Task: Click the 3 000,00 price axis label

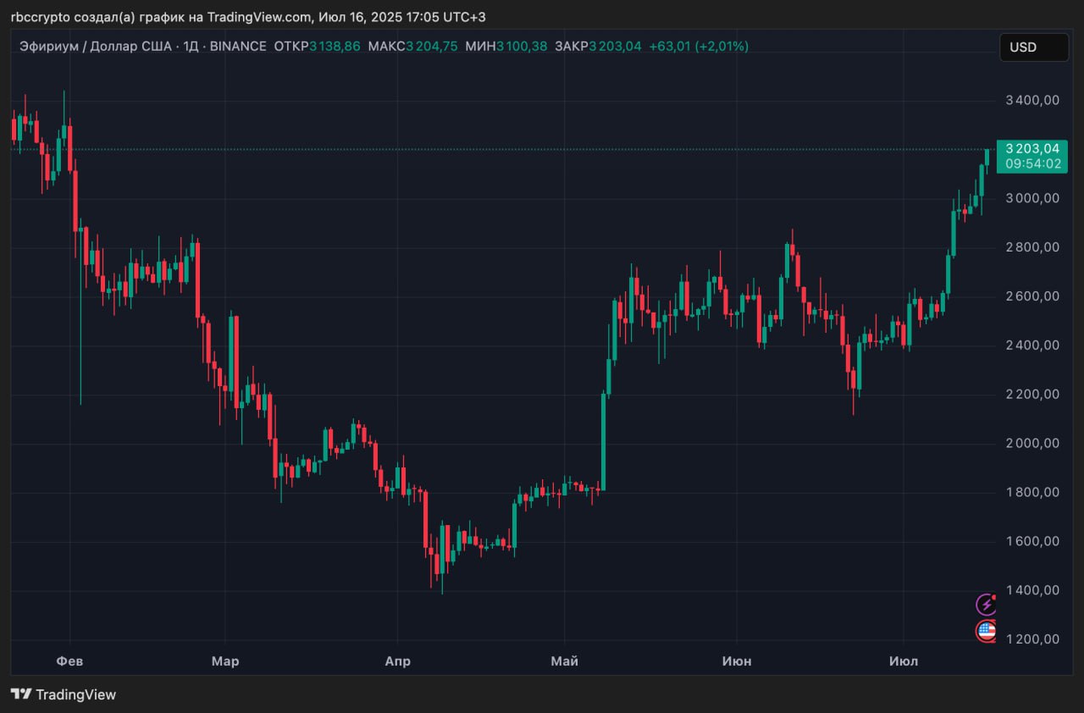Action: (x=1032, y=198)
